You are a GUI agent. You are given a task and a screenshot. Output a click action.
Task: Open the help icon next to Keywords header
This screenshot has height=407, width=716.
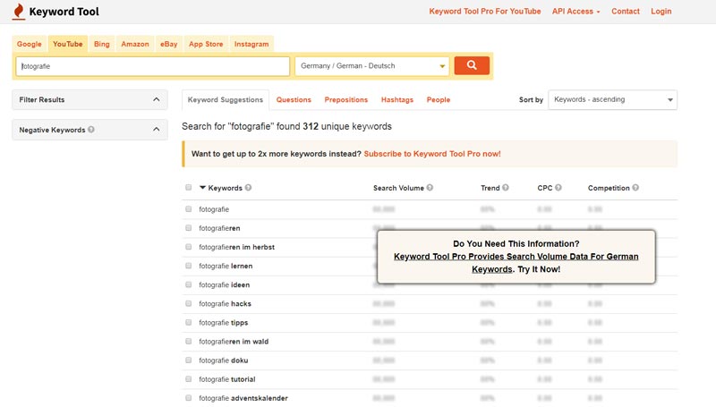click(x=248, y=188)
